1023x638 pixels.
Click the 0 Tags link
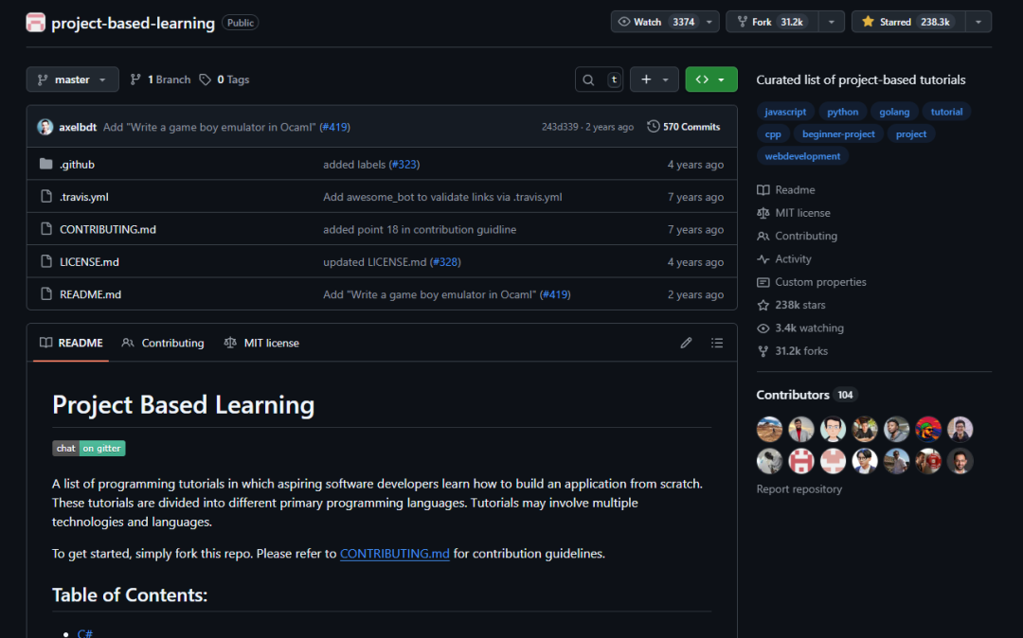pyautogui.click(x=224, y=80)
